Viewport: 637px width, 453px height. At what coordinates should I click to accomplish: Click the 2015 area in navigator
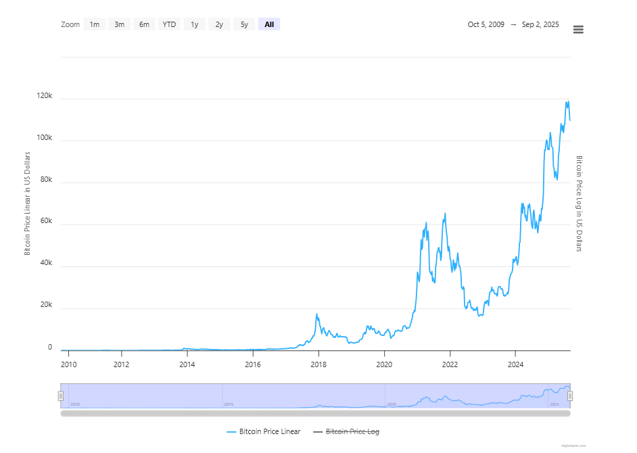coord(229,396)
